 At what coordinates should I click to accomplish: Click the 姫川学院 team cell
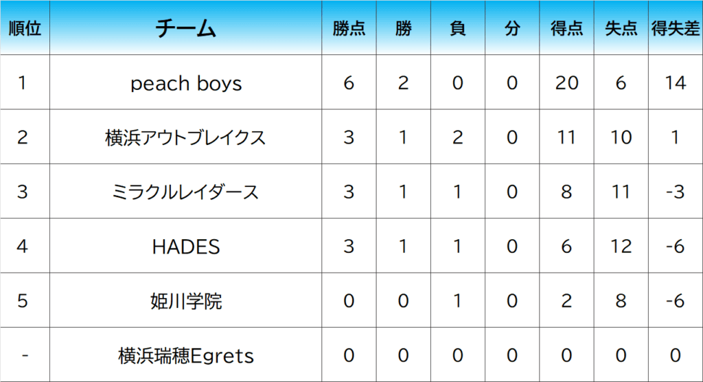[x=186, y=301]
